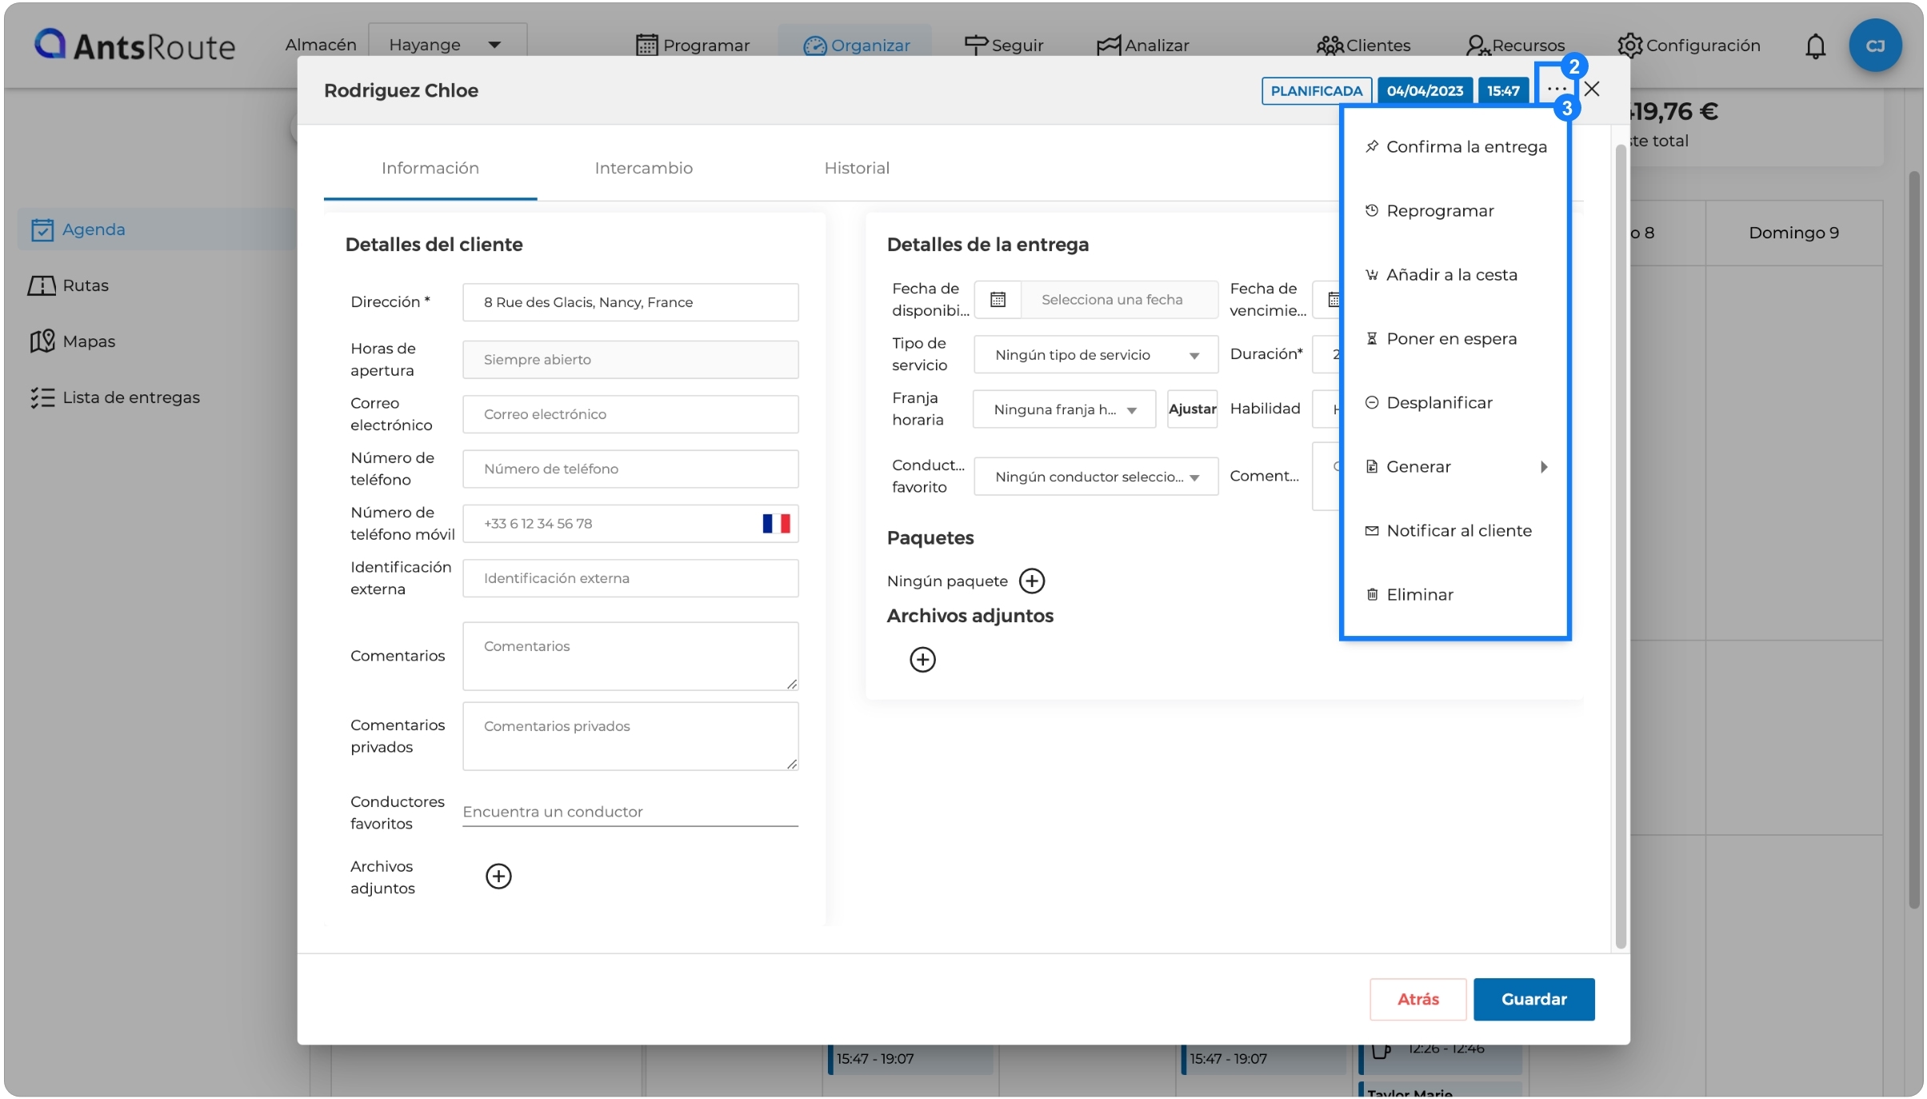Choose Desplanificar from the menu
Image resolution: width=1927 pixels, height=1099 pixels.
click(x=1455, y=403)
